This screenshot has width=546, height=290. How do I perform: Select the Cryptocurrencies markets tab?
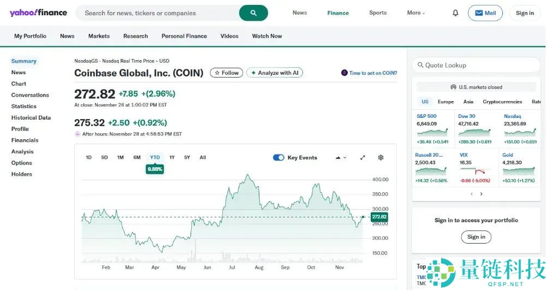502,102
